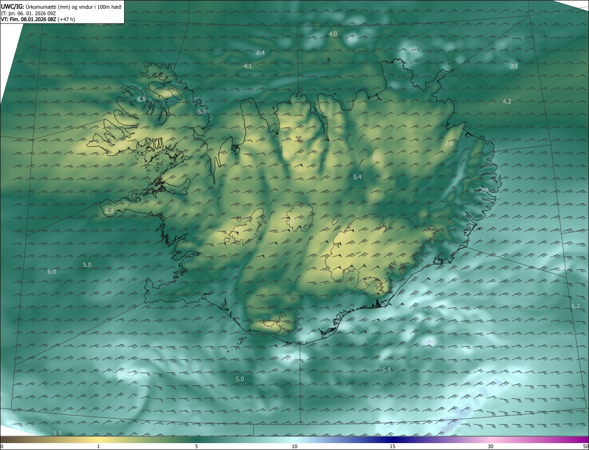Click the title text "Úrkomumætti (mm) og vindur i 100m hæð"
The height and width of the screenshot is (450, 589).
73,6
